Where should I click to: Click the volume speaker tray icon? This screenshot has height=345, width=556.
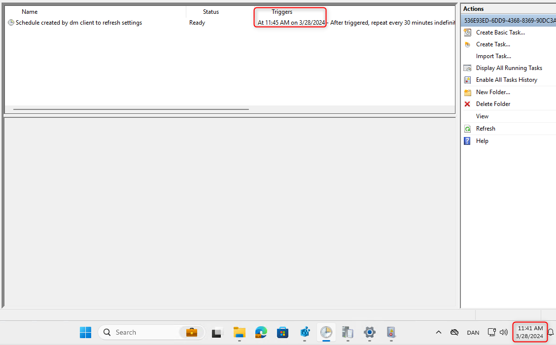(504, 332)
